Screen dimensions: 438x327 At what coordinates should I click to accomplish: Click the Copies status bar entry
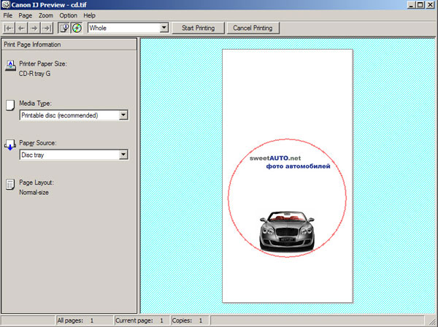pyautogui.click(x=191, y=320)
